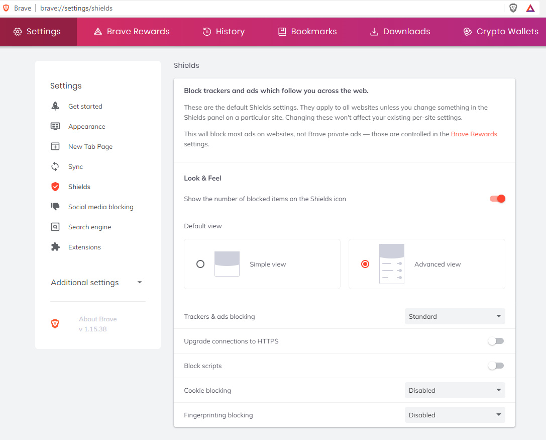
Task: Click the Social media blocking thumbs-down icon
Action: point(55,207)
